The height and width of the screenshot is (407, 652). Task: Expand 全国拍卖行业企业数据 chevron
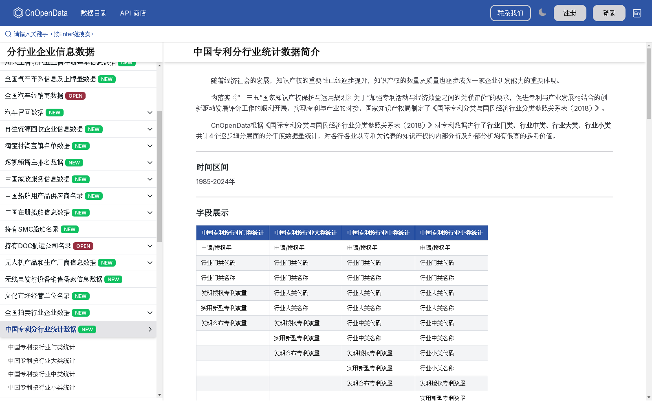(150, 313)
